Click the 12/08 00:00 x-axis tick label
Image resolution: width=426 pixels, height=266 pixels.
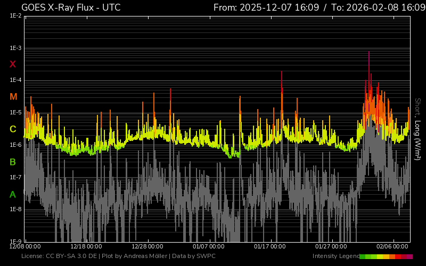(x=25, y=247)
